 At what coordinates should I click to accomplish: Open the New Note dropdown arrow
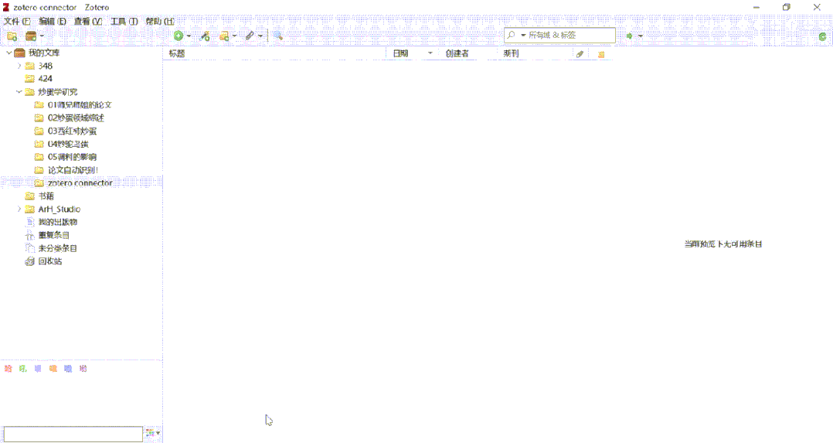click(x=234, y=36)
